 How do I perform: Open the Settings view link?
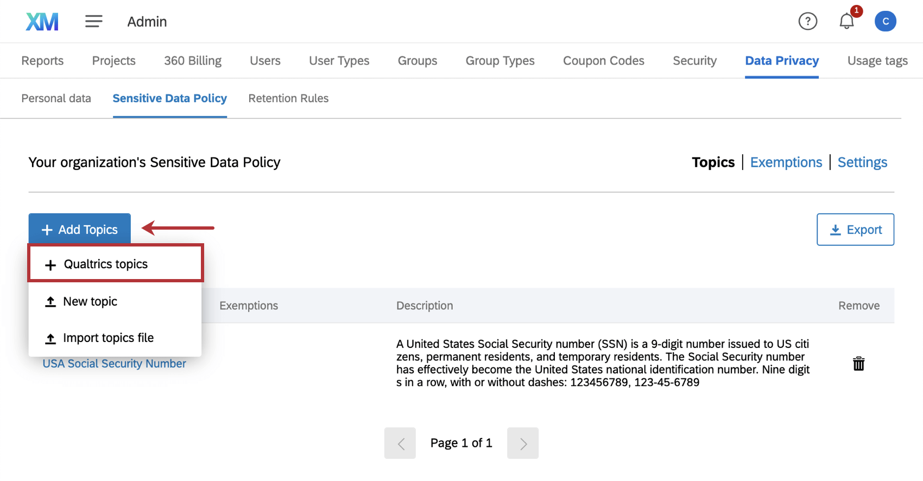[x=862, y=162]
